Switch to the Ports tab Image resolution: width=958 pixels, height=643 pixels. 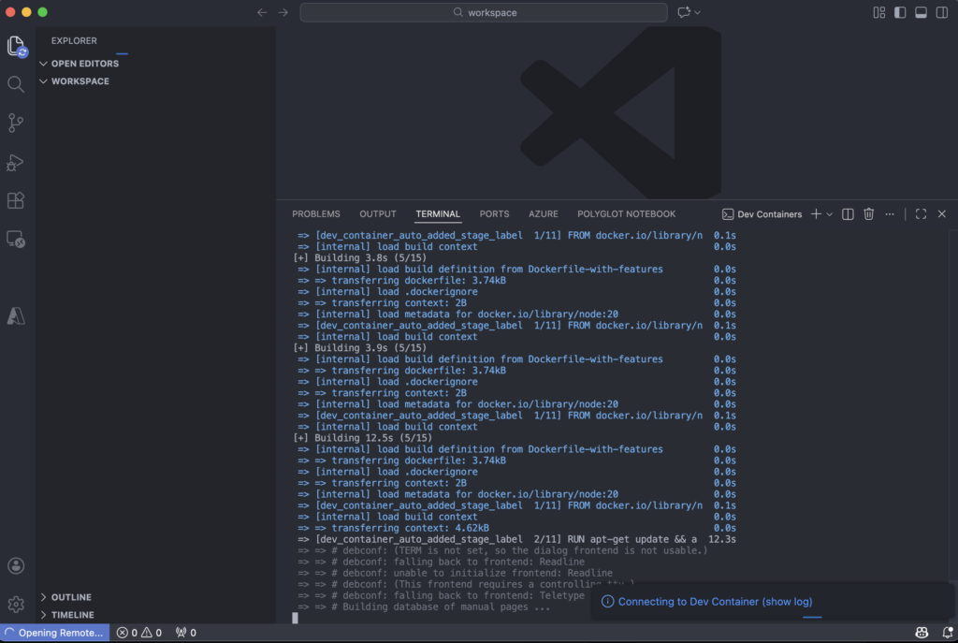click(x=494, y=214)
